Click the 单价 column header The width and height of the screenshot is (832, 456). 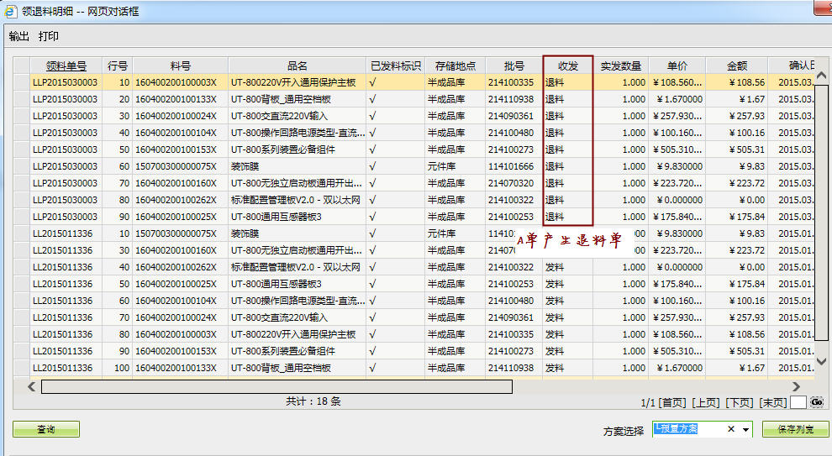[x=677, y=66]
